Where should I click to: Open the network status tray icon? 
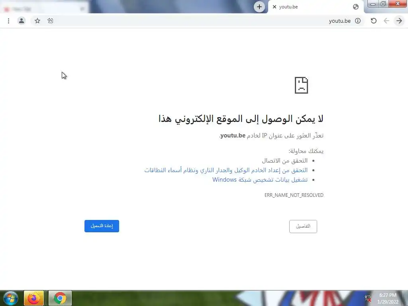coord(368,298)
